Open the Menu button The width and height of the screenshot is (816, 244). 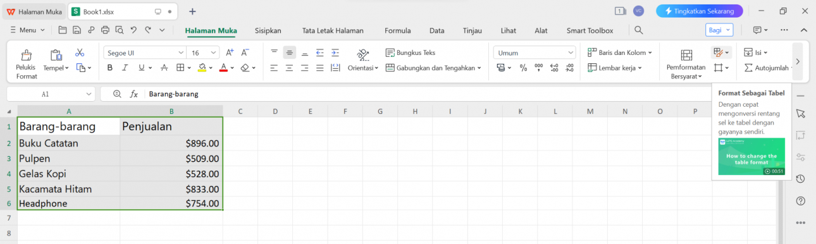coord(28,30)
